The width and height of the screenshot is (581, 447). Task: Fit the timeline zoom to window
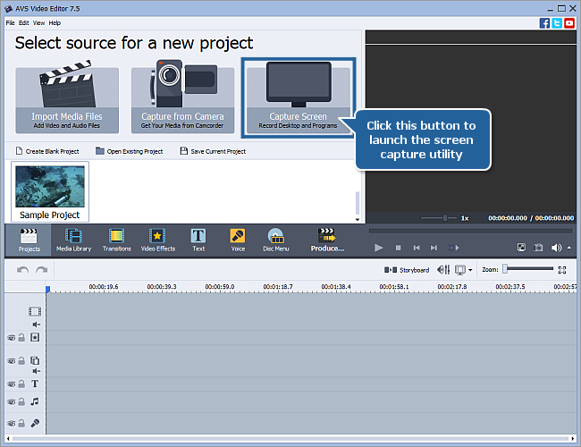coord(561,270)
